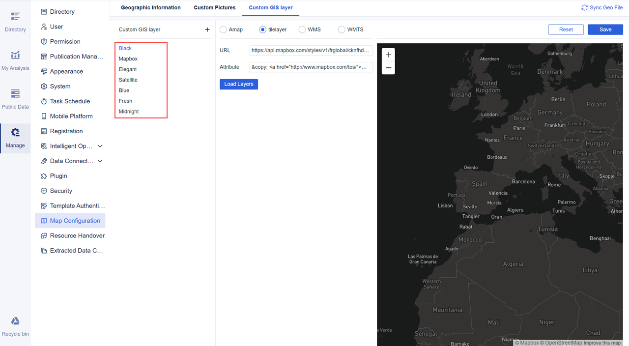This screenshot has height=346, width=629.
Task: Open the Geographic Information tab
Action: coord(150,7)
